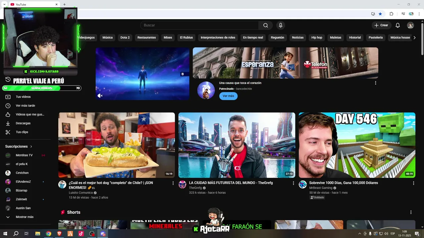Click the search magnifier button

pyautogui.click(x=266, y=25)
